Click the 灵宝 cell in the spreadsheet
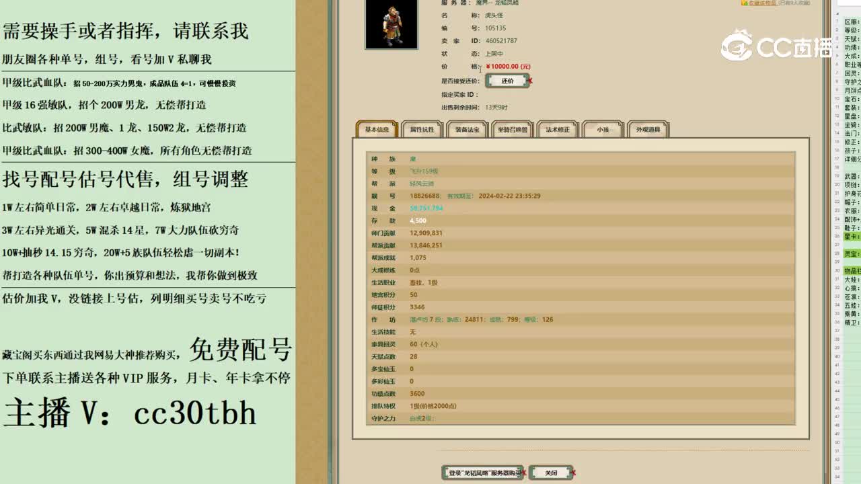861x484 pixels. [852, 254]
